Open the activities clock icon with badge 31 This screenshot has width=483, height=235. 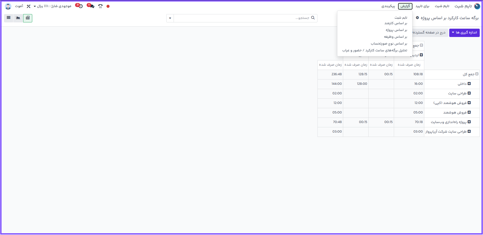tap(80, 6)
